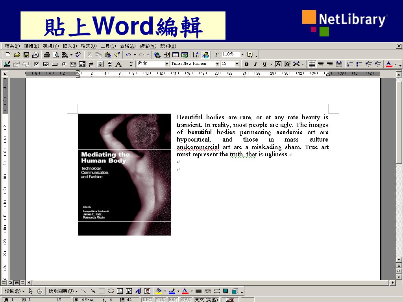Click the Paste clipboard icon
This screenshot has width=403, height=302.
[108, 55]
